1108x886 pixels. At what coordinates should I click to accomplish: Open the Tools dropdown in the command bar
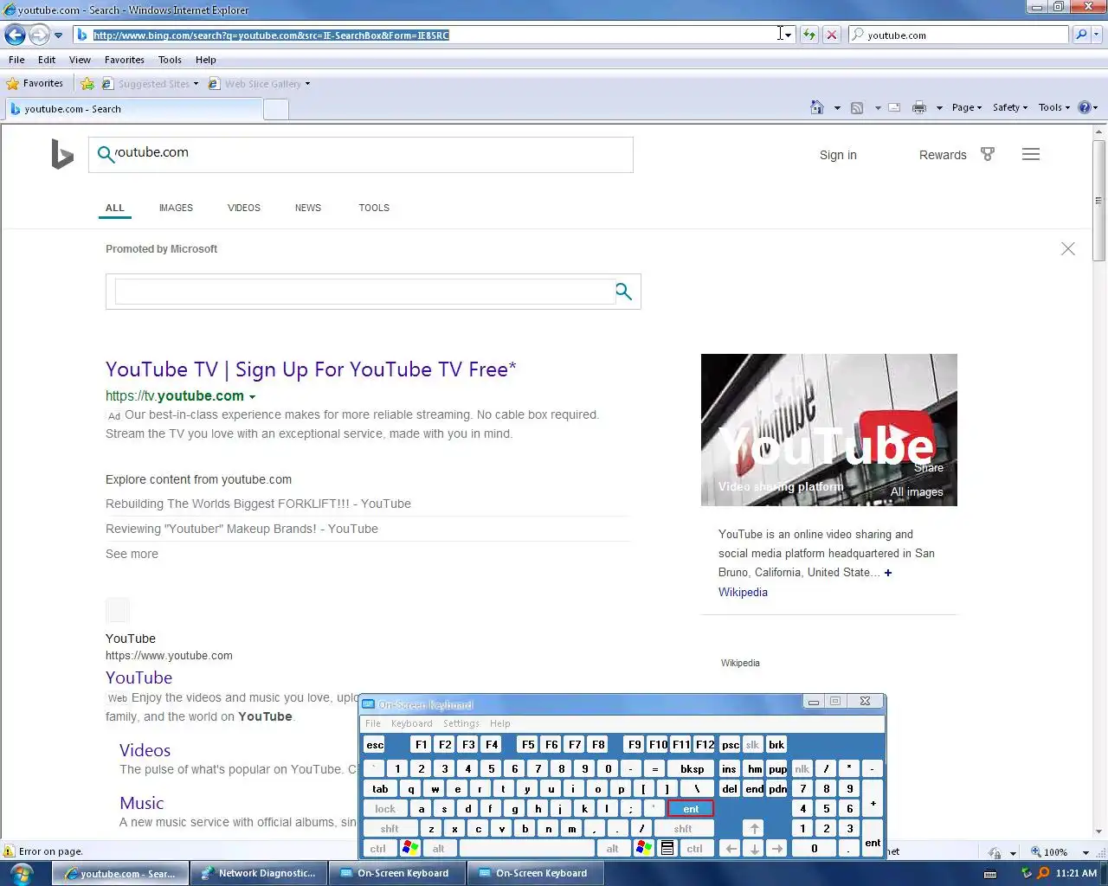[x=1053, y=107]
